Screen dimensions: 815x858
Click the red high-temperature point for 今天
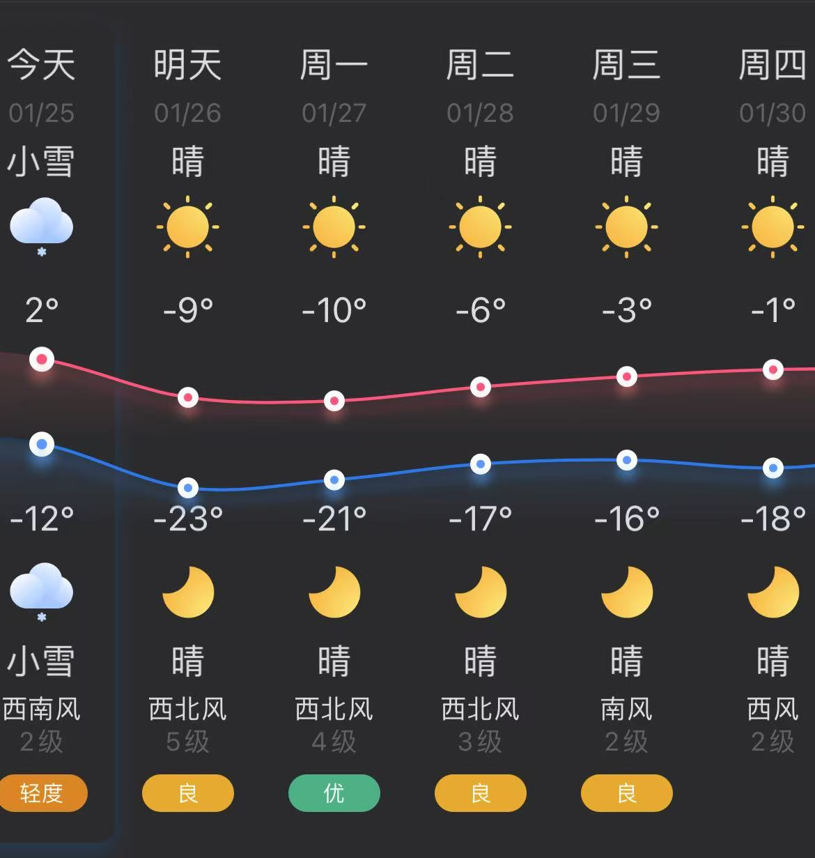42,360
